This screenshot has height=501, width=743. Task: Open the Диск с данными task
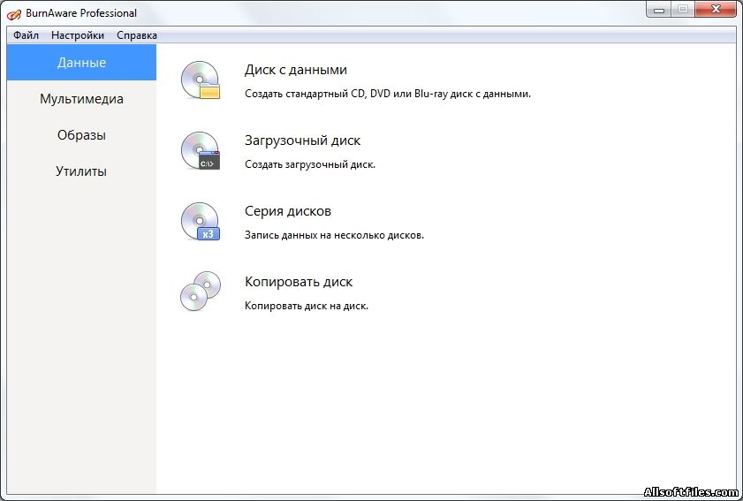pos(296,70)
